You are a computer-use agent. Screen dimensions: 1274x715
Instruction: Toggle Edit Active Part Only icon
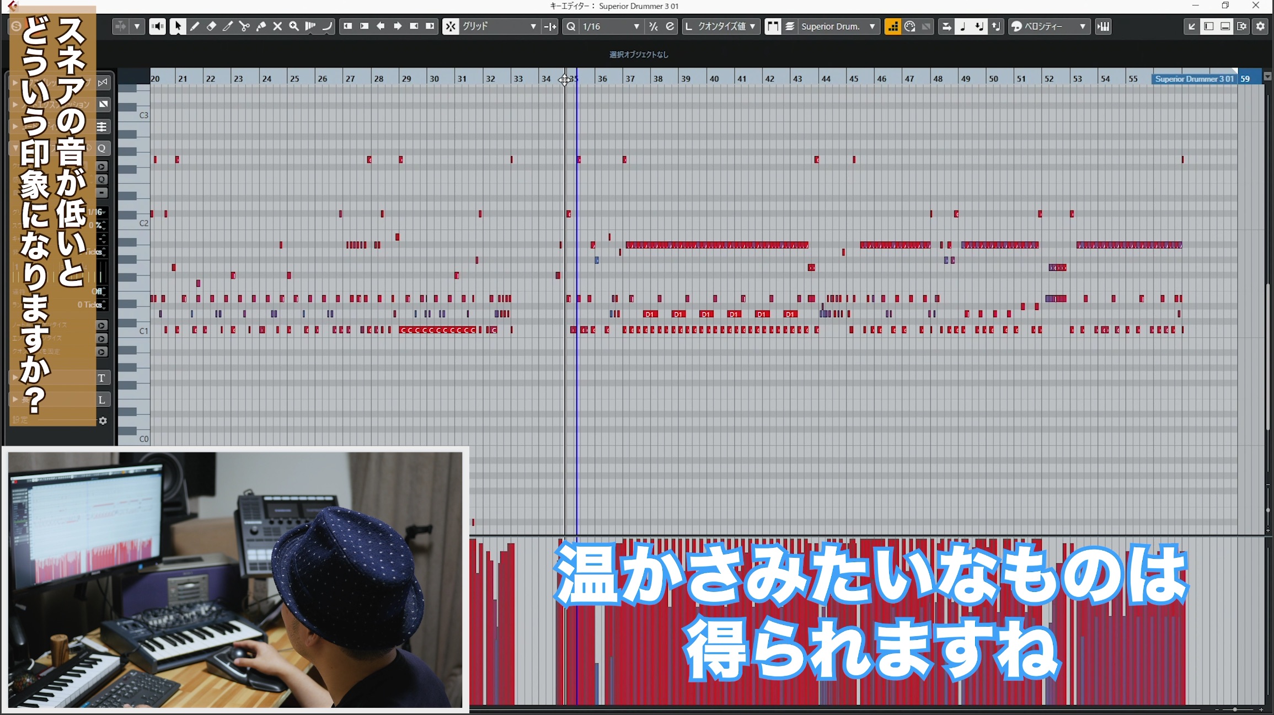(790, 26)
